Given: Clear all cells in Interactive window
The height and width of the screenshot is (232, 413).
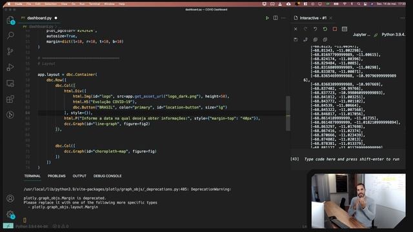Looking at the screenshot, I should click(x=296, y=29).
